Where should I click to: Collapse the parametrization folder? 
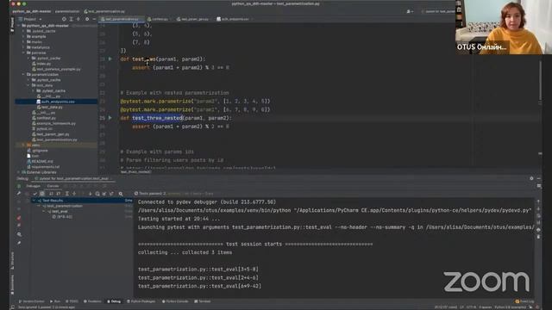click(x=23, y=75)
